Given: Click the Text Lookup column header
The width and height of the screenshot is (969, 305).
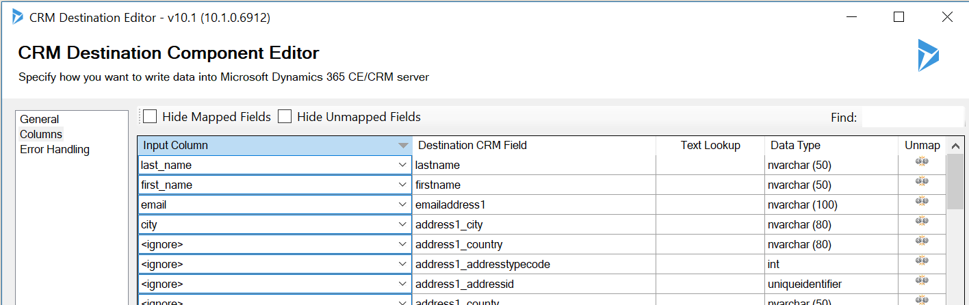Looking at the screenshot, I should click(x=710, y=145).
